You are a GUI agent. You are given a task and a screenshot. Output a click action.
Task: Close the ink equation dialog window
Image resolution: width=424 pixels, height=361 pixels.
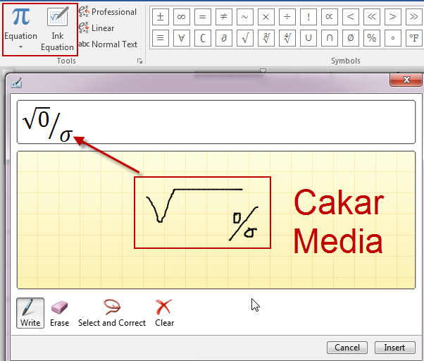click(406, 80)
